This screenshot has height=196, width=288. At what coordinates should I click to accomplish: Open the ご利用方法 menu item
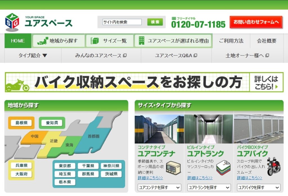tap(232, 40)
